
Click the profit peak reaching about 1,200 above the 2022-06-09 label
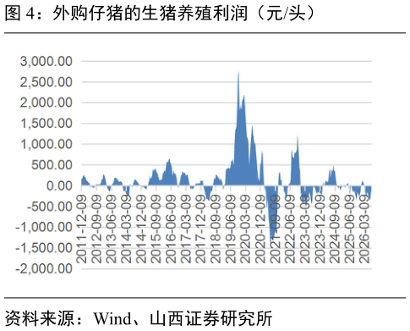[298, 139]
